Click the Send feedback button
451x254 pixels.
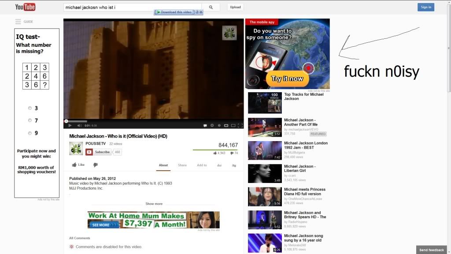pyautogui.click(x=432, y=250)
